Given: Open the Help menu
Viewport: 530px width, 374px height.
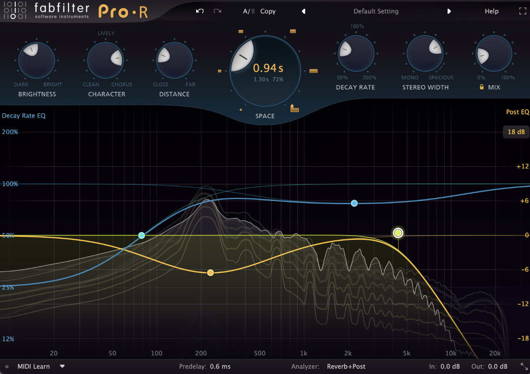Looking at the screenshot, I should [492, 11].
